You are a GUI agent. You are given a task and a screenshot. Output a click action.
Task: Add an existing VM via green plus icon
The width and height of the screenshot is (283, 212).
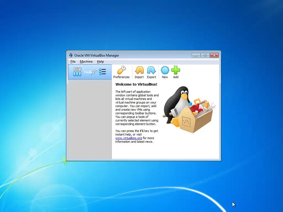pos(175,72)
